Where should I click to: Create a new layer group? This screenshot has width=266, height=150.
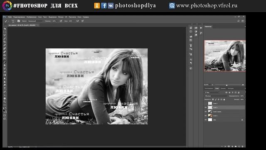236,146
